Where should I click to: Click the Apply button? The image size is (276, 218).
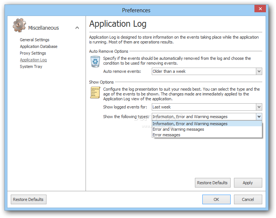point(248,183)
